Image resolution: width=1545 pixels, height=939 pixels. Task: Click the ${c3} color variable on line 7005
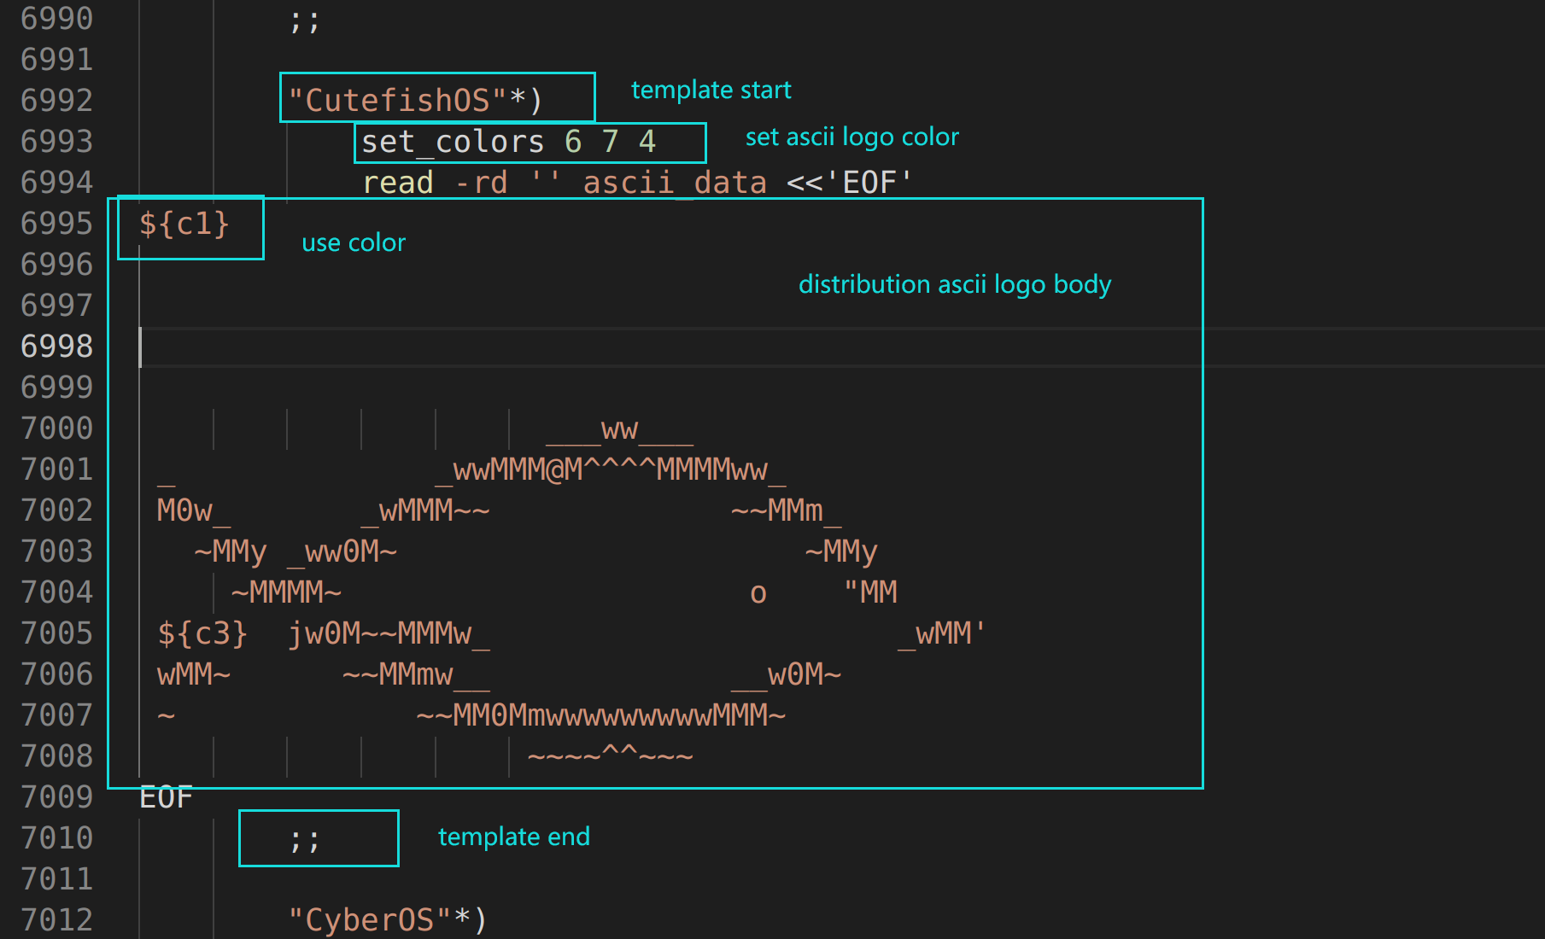(202, 633)
